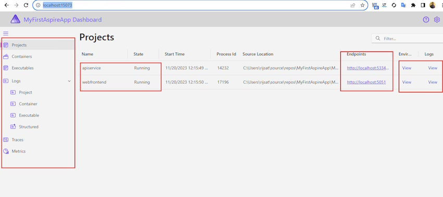This screenshot has width=443, height=197.
Task: Click the apiservice start time 12:15:49
Action: (187, 68)
